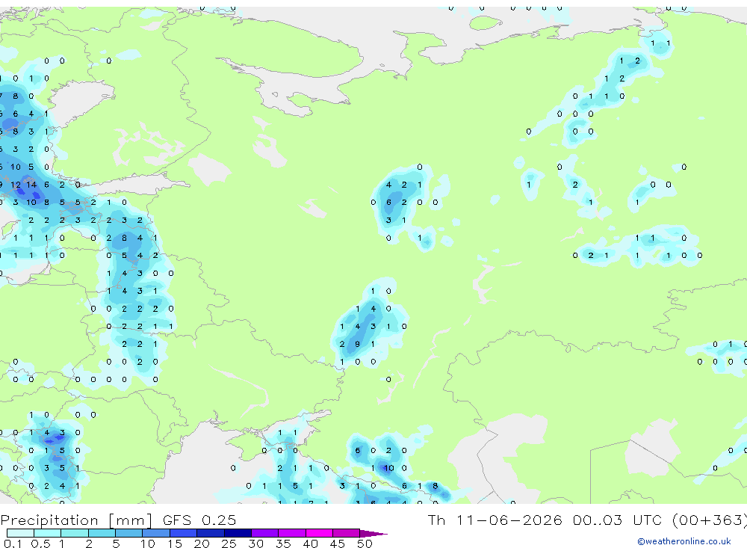Click the legend label '0.5'
Viewport: 747px width, 548px height.
pos(40,544)
